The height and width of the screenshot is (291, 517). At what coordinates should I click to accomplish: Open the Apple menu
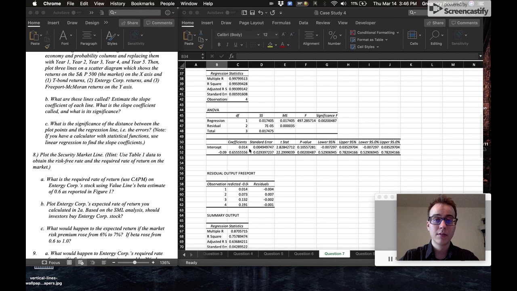(x=34, y=4)
